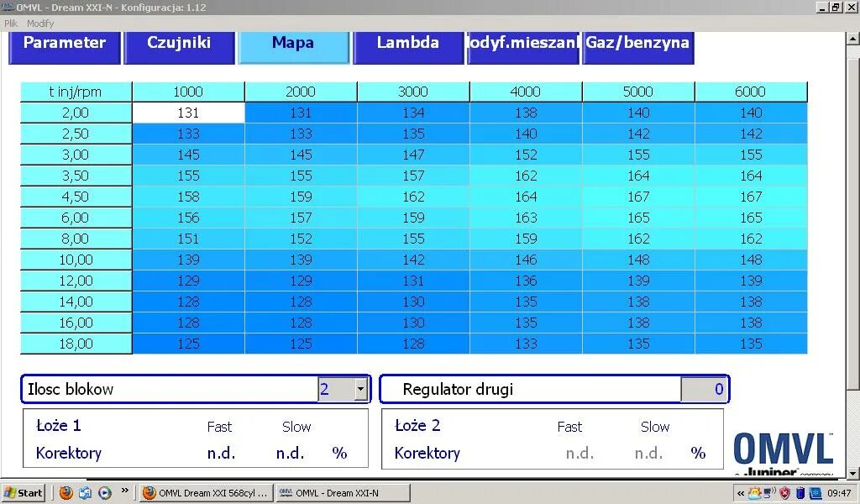Switch to OMVL Dream XXI 568cyl Firefox window
Screen dimensions: 860x504
[205, 492]
